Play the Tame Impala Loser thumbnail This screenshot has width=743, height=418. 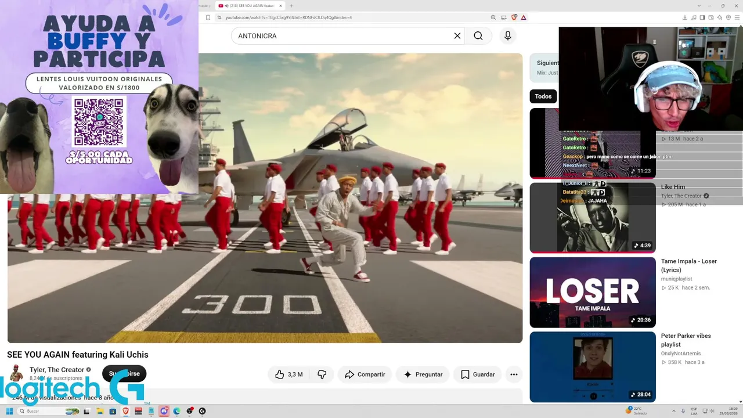(x=593, y=293)
